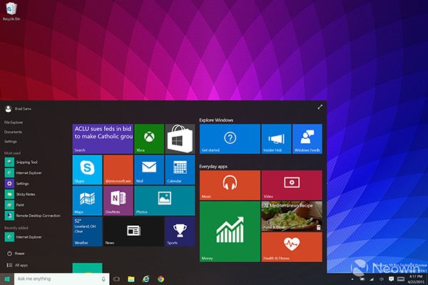Open the Weather tile for Loveland

(x=87, y=232)
